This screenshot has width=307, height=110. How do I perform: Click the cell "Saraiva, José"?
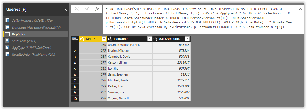[x=130, y=92]
